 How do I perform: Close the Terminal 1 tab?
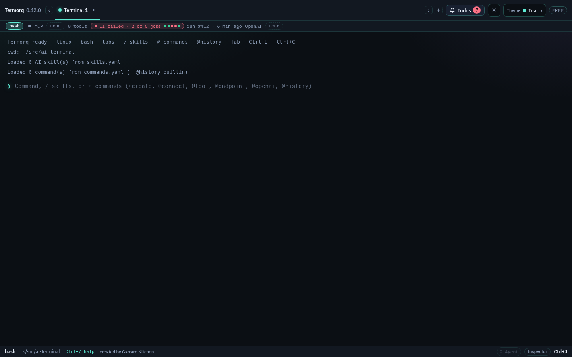[94, 10]
